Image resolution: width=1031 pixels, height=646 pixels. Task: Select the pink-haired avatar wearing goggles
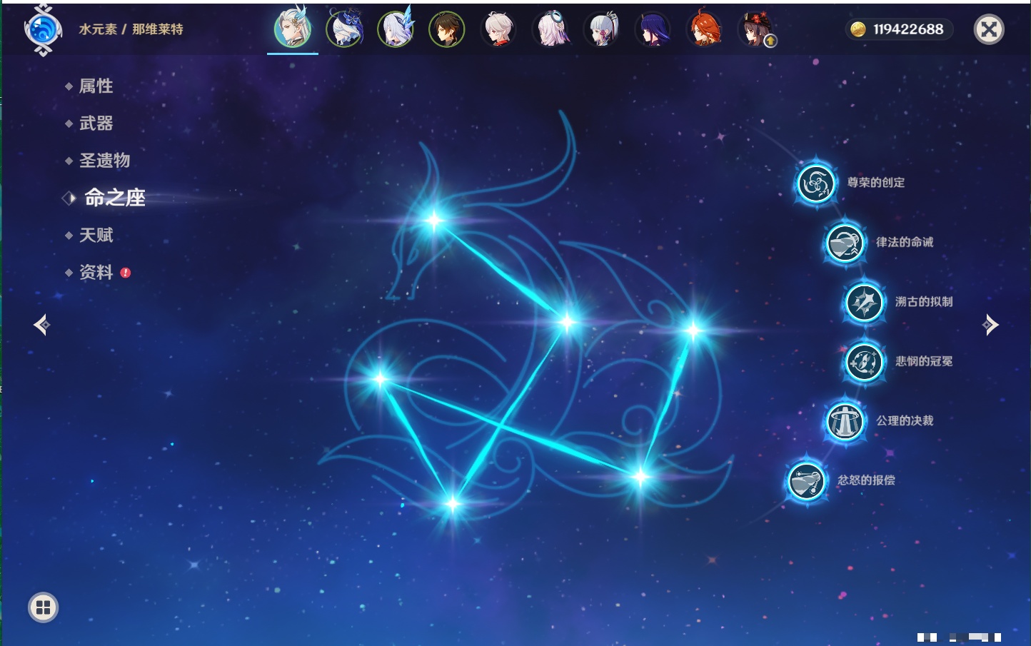tap(550, 29)
